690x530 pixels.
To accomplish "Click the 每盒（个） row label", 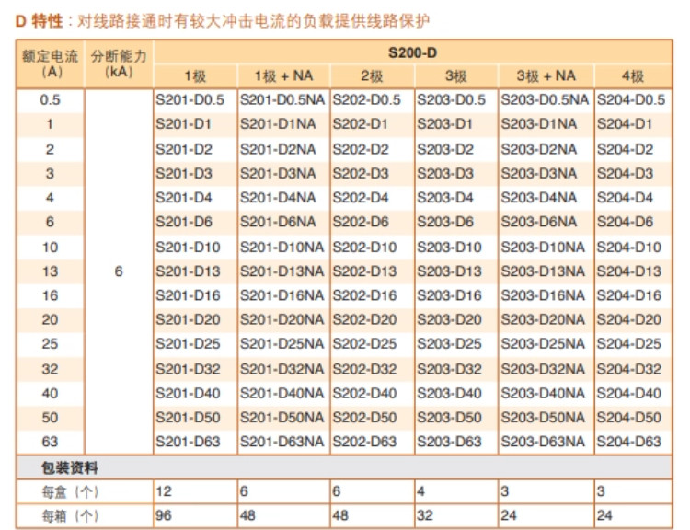I will tap(71, 491).
